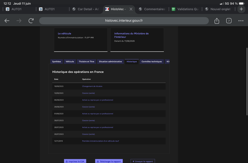Click the page vertical scrollbar
Screen dimensions: 248x163
point(247,81)
